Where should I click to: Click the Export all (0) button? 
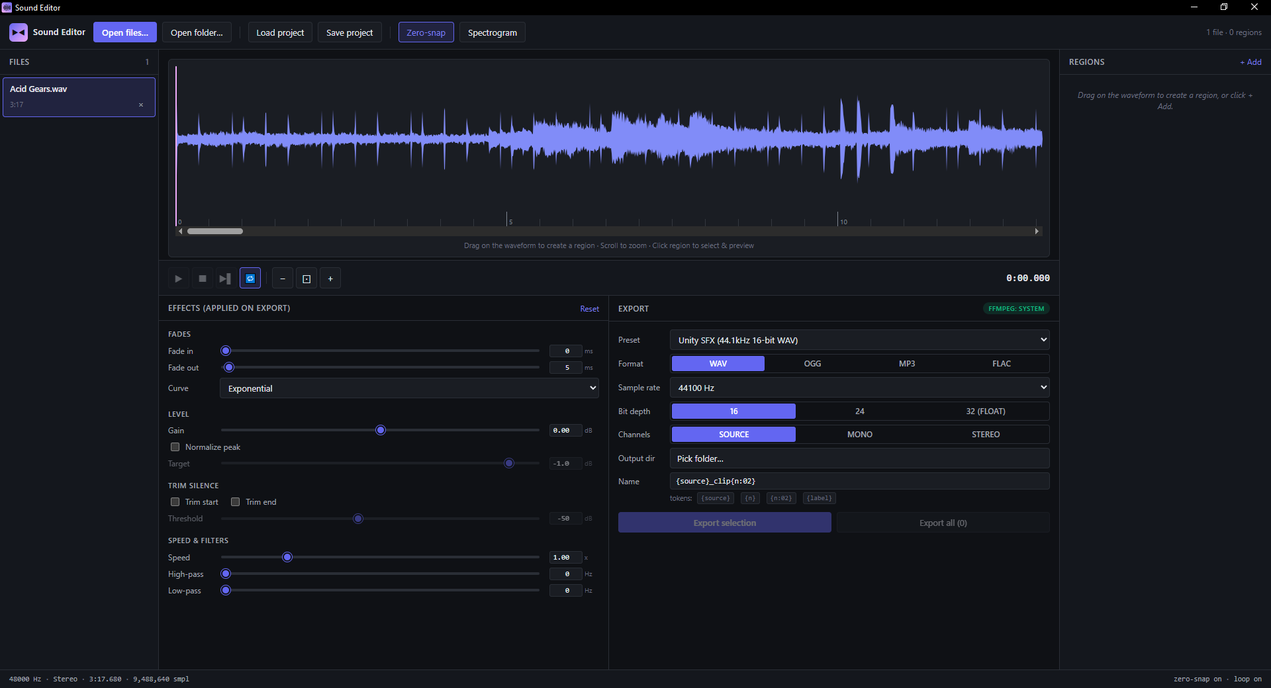[x=943, y=523]
